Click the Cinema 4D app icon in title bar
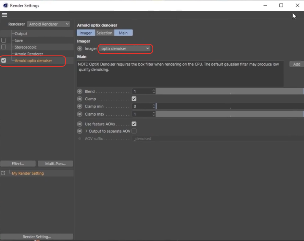Viewport: 304px width, 241px height. coord(6,6)
